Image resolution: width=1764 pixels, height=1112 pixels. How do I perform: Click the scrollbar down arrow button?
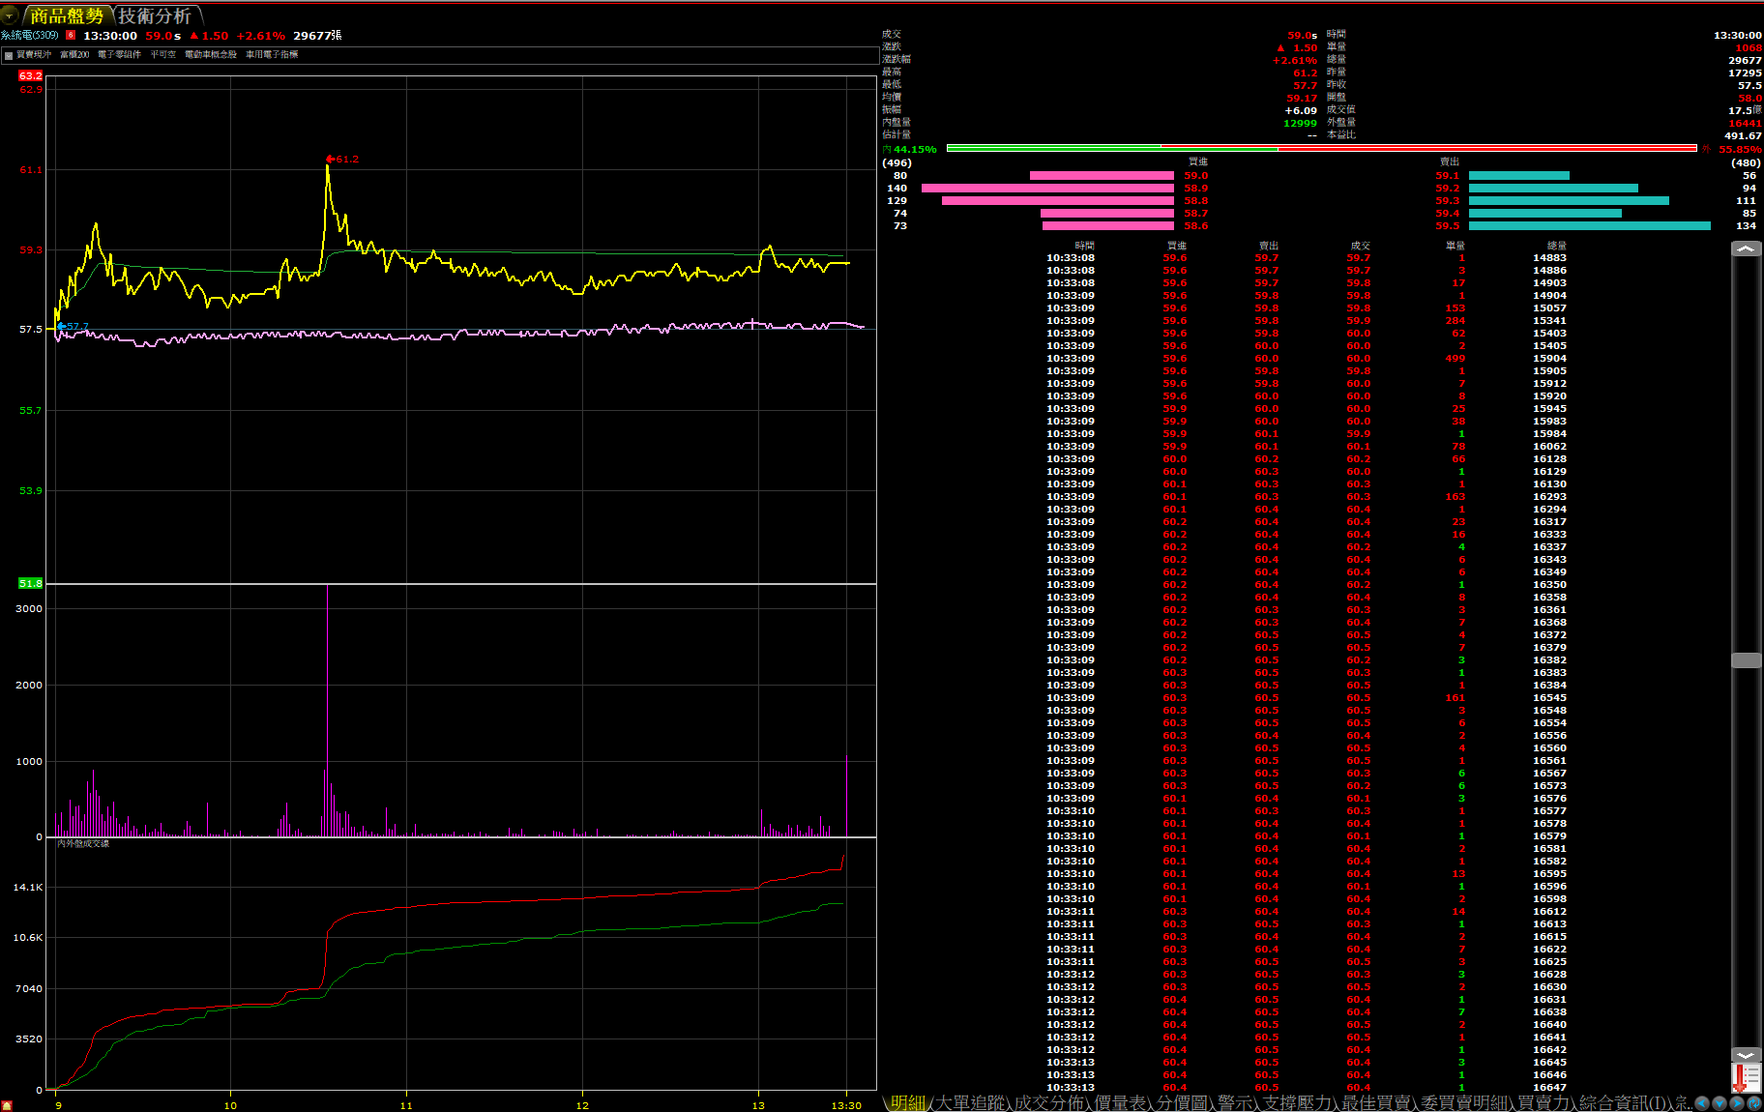coord(1746,1055)
